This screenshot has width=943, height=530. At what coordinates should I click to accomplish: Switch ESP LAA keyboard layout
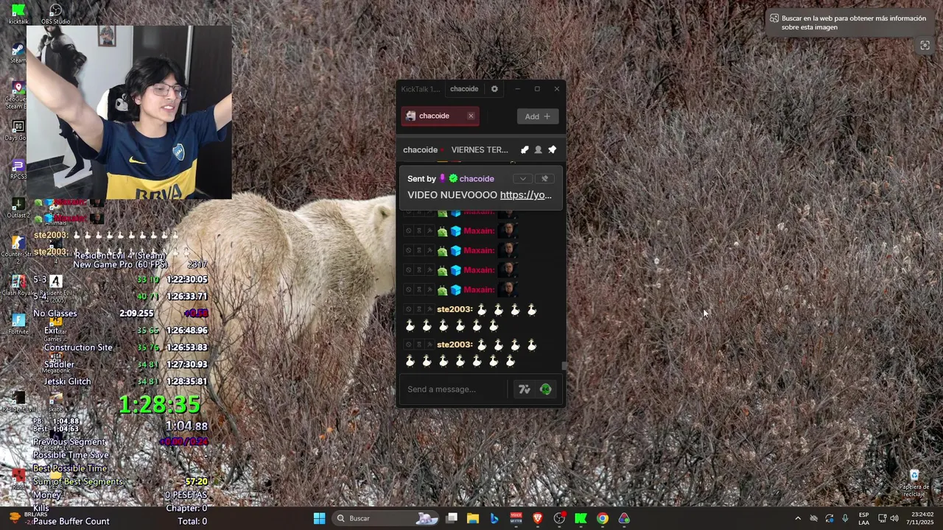863,518
